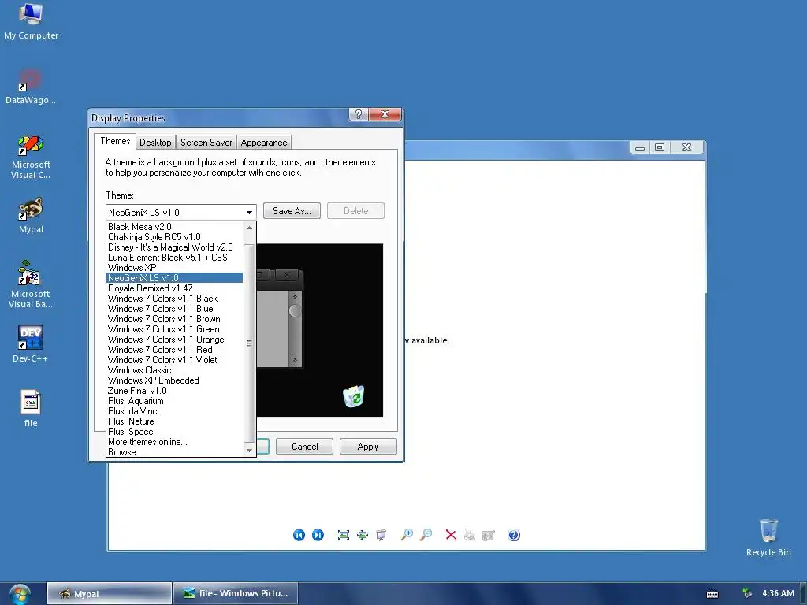Click the safely remove hardware tray icon

click(747, 594)
